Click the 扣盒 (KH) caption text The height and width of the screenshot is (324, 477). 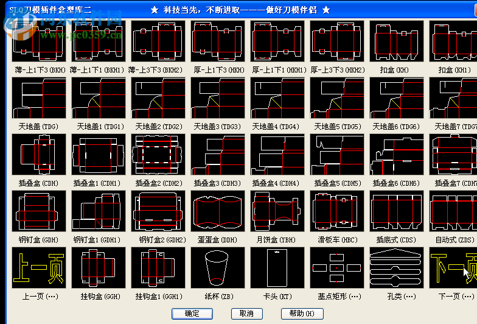pyautogui.click(x=394, y=69)
